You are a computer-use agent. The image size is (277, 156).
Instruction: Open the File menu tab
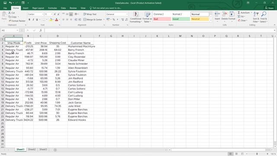pos(5,8)
